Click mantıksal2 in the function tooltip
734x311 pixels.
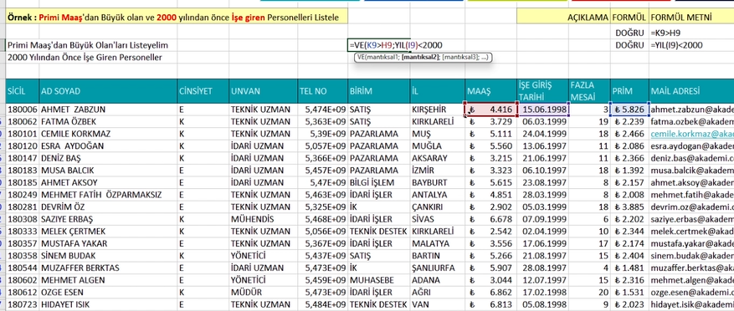421,58
